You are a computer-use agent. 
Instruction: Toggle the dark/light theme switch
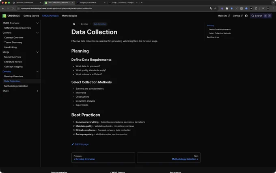(246, 16)
